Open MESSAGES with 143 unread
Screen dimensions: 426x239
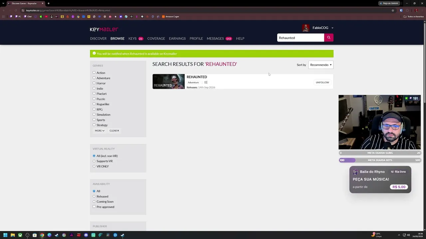pos(219,39)
